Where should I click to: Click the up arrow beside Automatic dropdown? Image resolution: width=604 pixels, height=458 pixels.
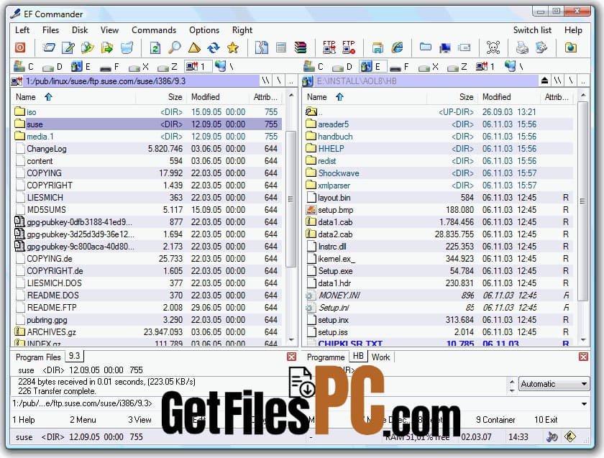pyautogui.click(x=512, y=382)
